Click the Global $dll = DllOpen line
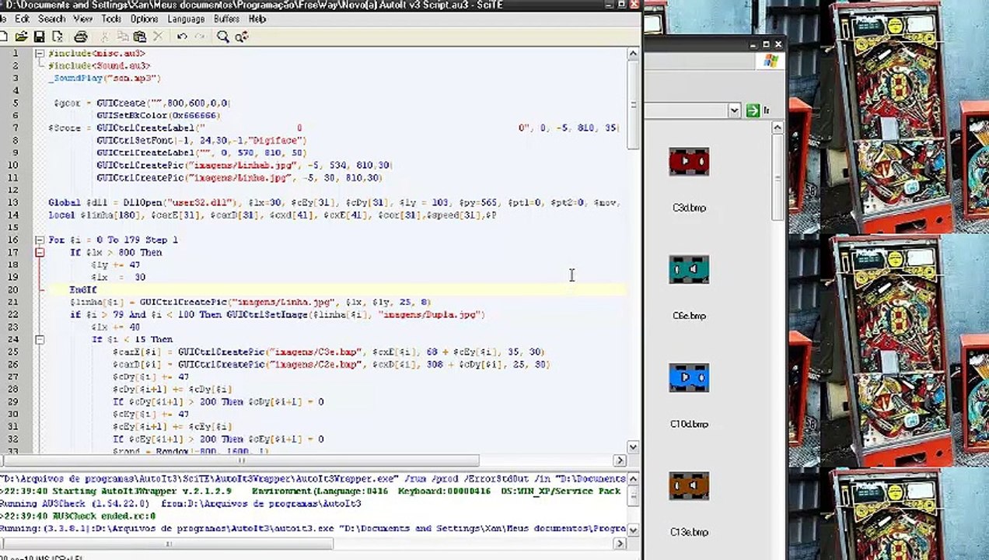This screenshot has width=989, height=560. tap(334, 202)
